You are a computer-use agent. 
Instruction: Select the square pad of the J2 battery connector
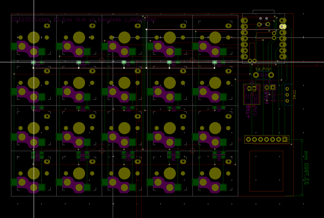coord(273,87)
